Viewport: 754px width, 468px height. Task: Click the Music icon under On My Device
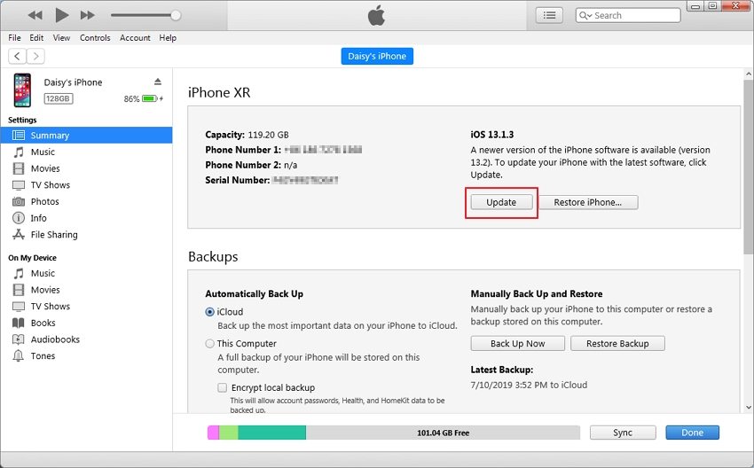pos(19,273)
